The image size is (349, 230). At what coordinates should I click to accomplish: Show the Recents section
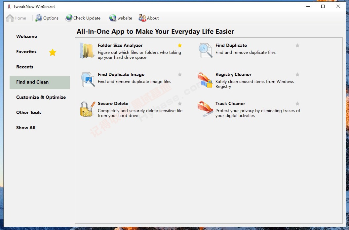[x=24, y=67]
